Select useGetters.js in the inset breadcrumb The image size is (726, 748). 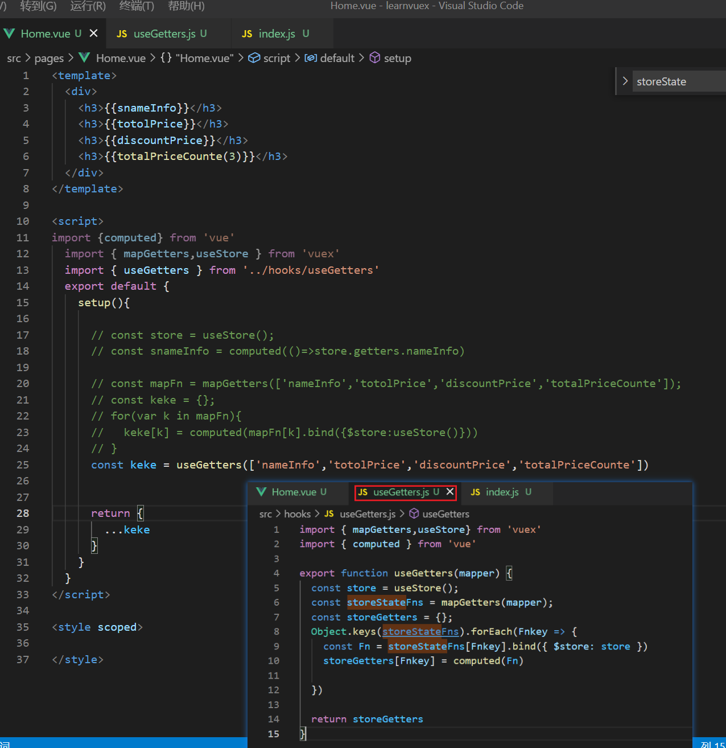coord(368,514)
